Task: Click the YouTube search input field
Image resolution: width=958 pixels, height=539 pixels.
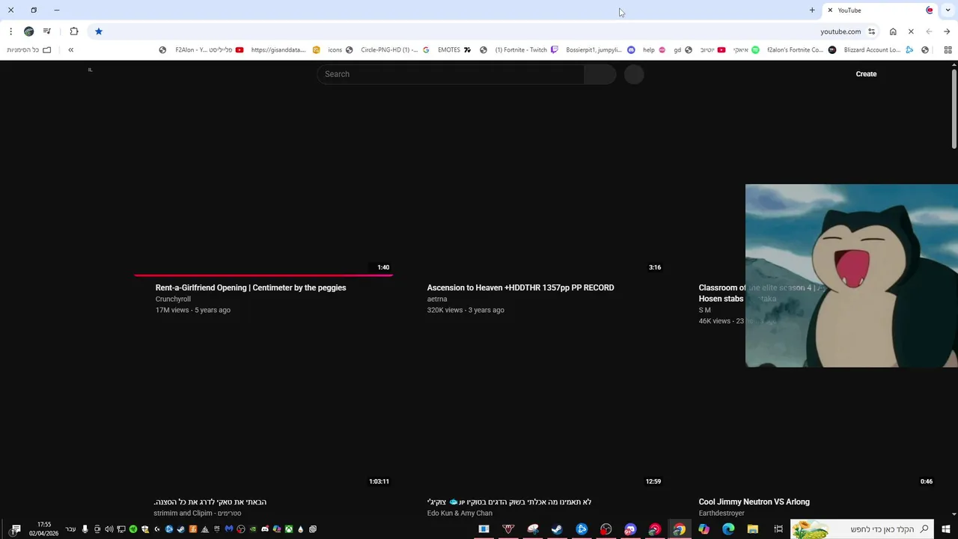Action: tap(451, 74)
